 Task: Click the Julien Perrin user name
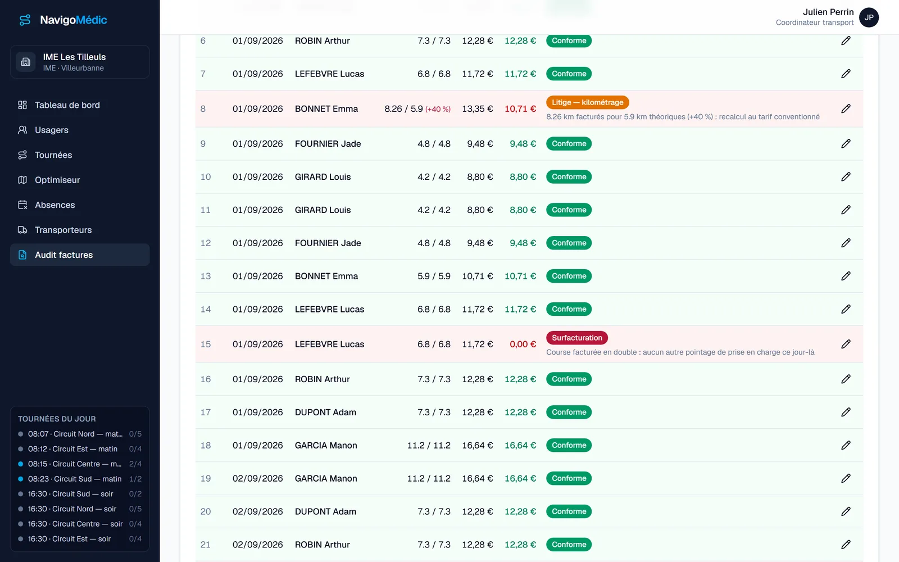pos(828,12)
